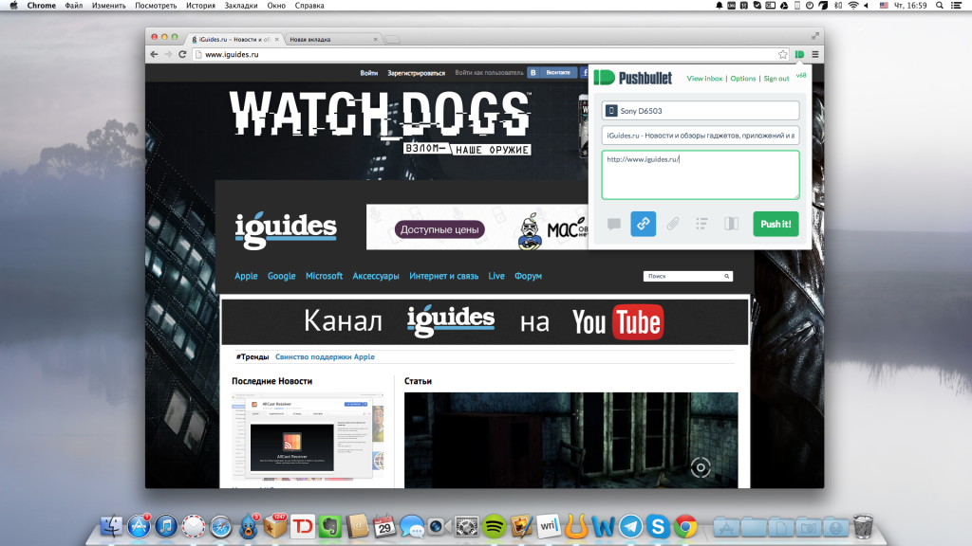The image size is (972, 546).
Task: Open the Аксессуары section link
Action: (x=376, y=276)
